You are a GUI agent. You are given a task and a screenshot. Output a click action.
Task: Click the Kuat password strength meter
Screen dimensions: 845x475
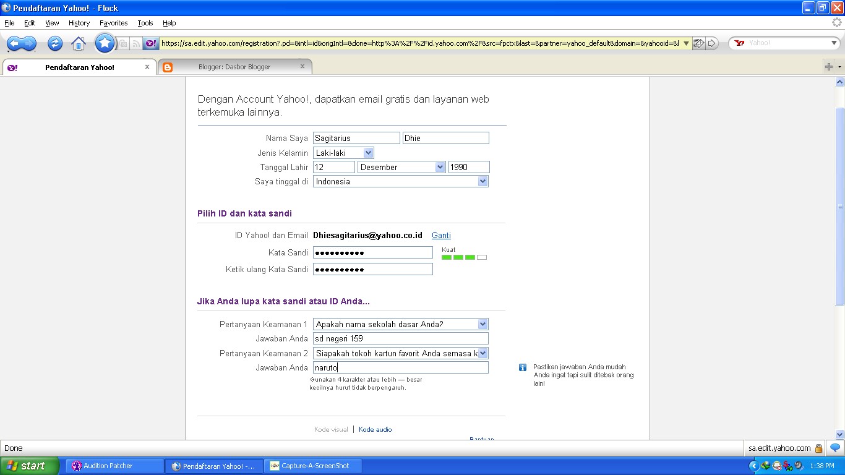pyautogui.click(x=464, y=257)
